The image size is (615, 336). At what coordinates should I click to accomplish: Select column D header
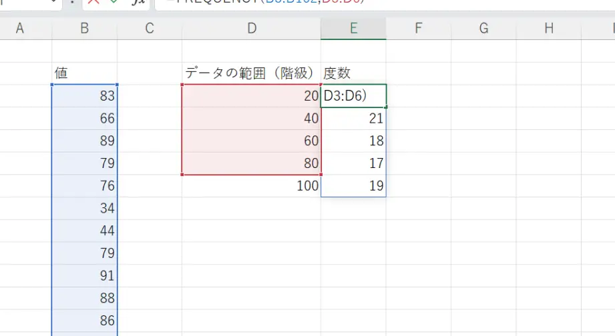(x=252, y=28)
